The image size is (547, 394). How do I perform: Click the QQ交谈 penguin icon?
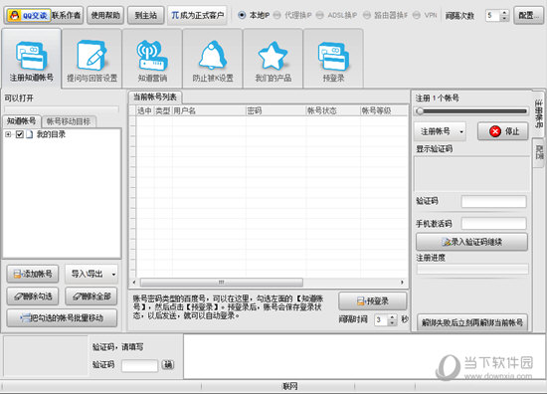(x=14, y=15)
